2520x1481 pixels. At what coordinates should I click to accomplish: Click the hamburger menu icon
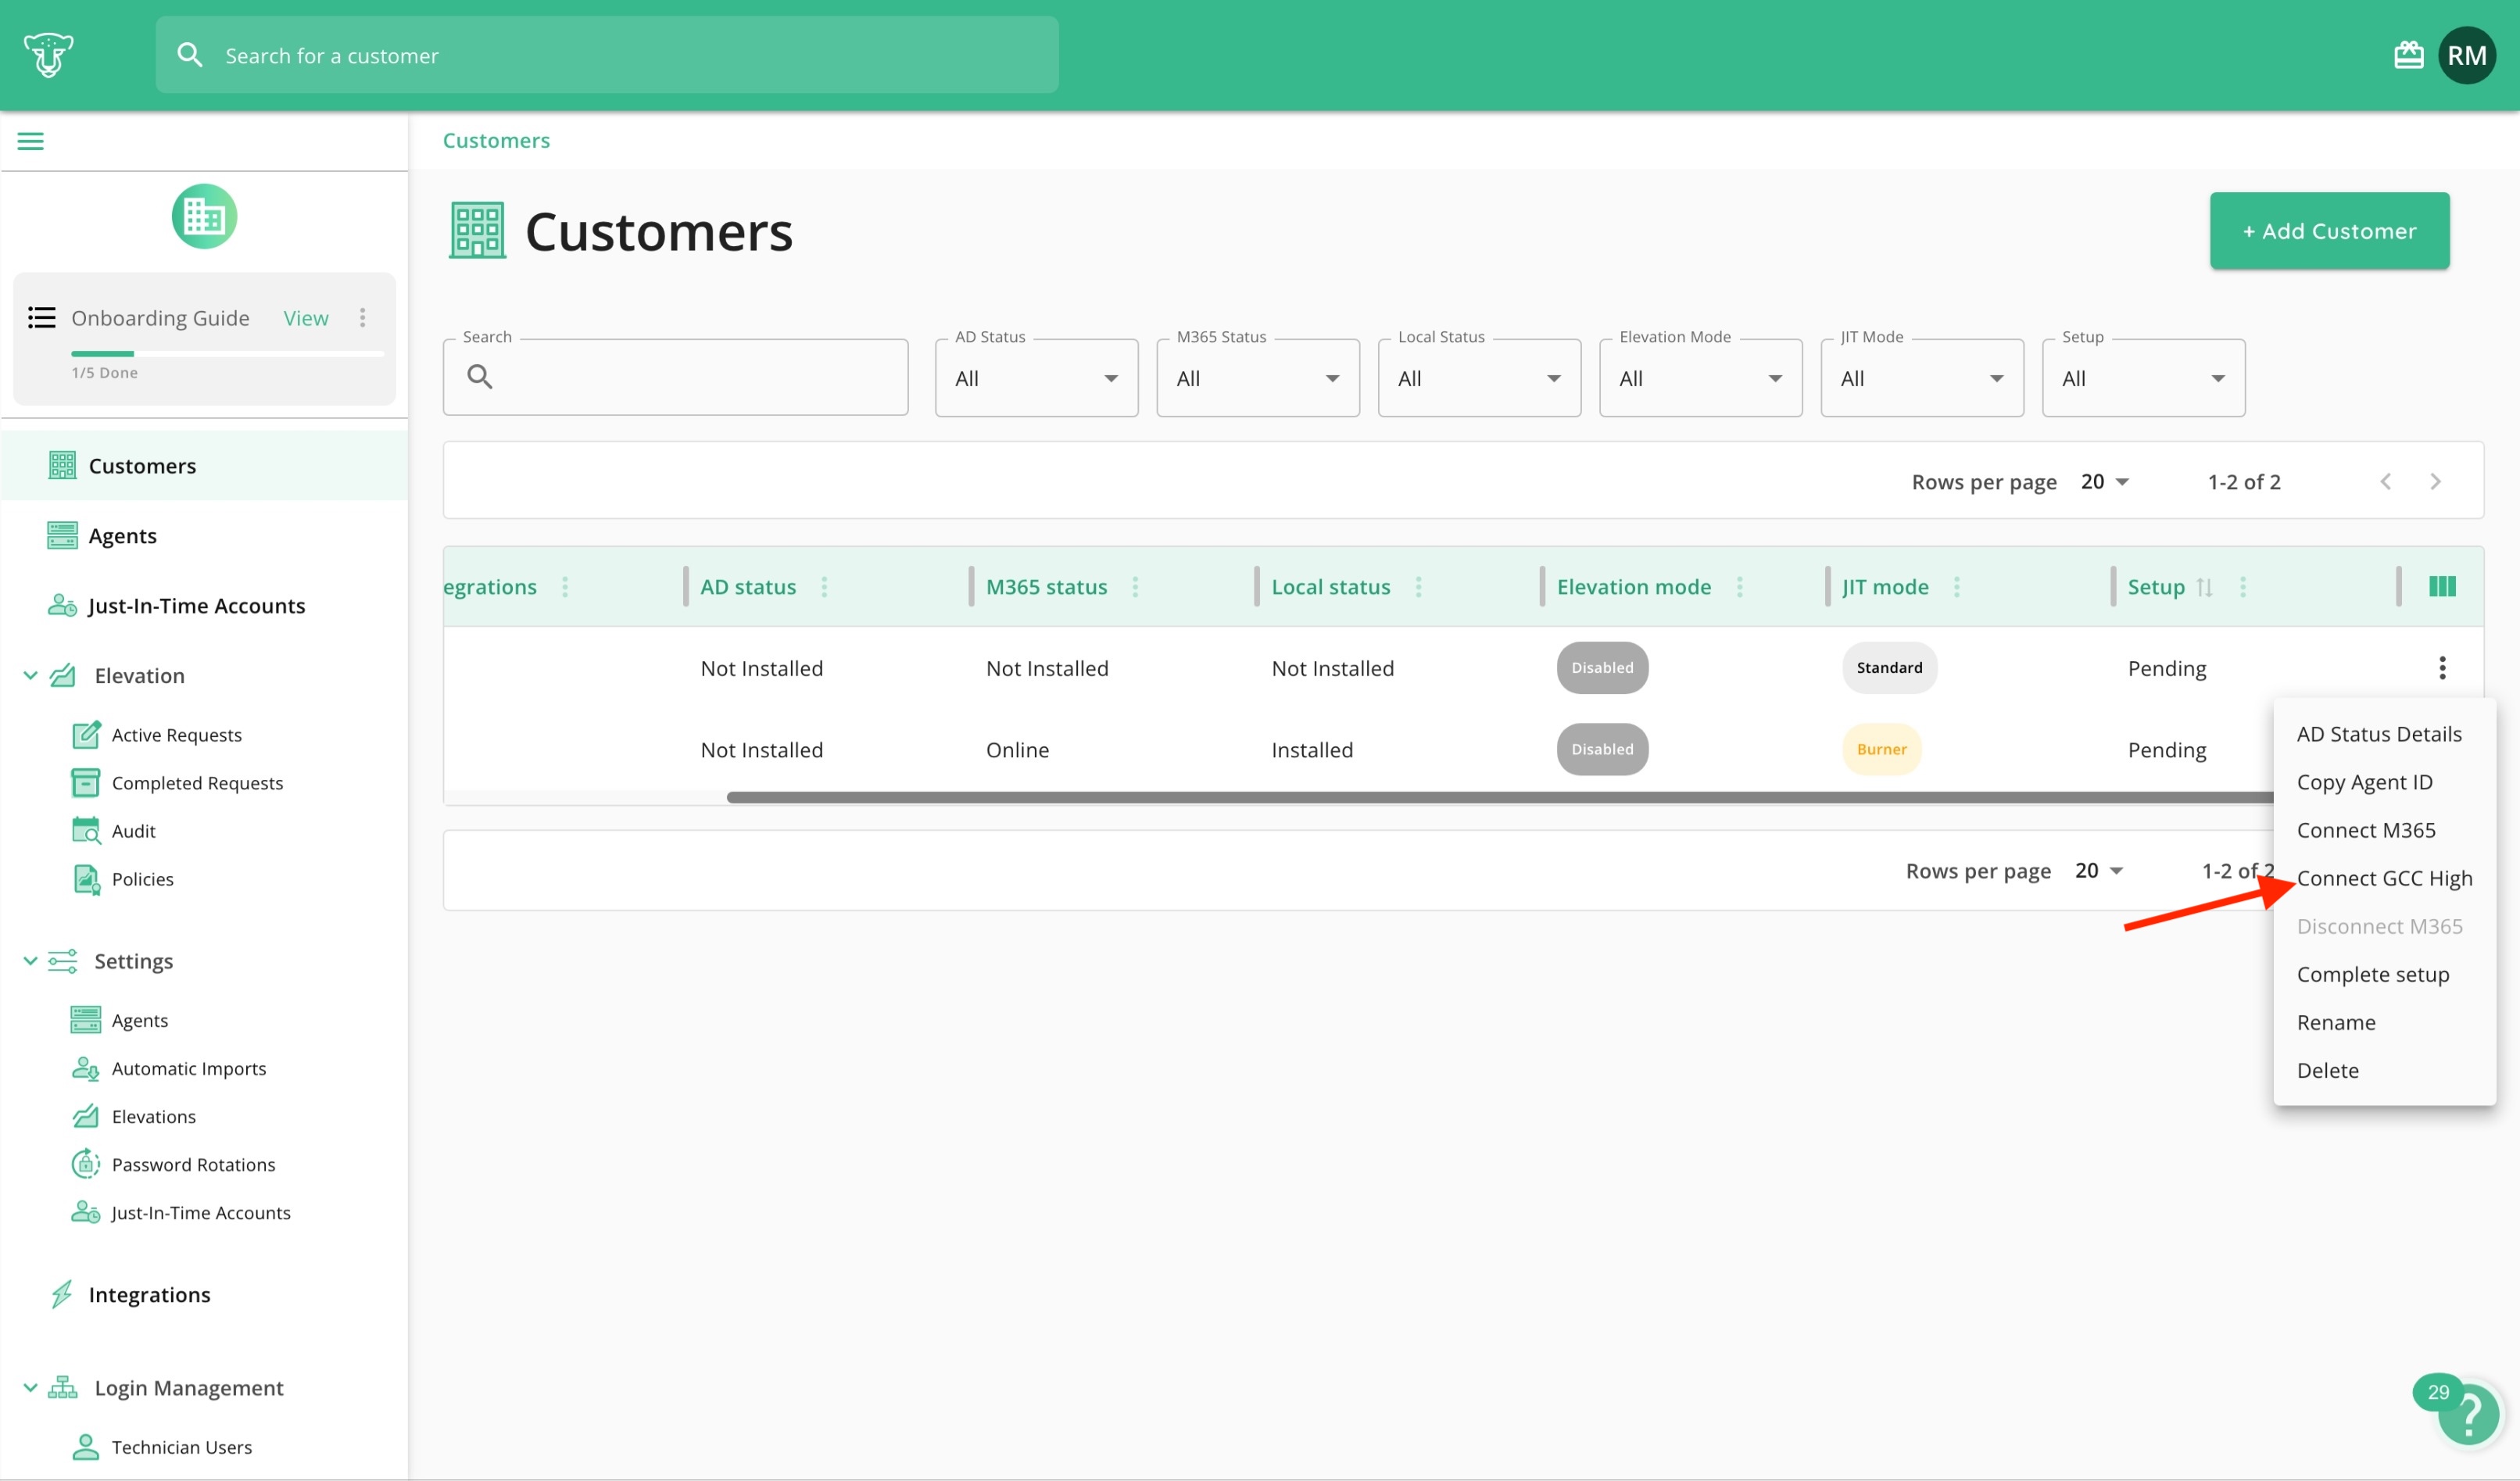pyautogui.click(x=31, y=141)
